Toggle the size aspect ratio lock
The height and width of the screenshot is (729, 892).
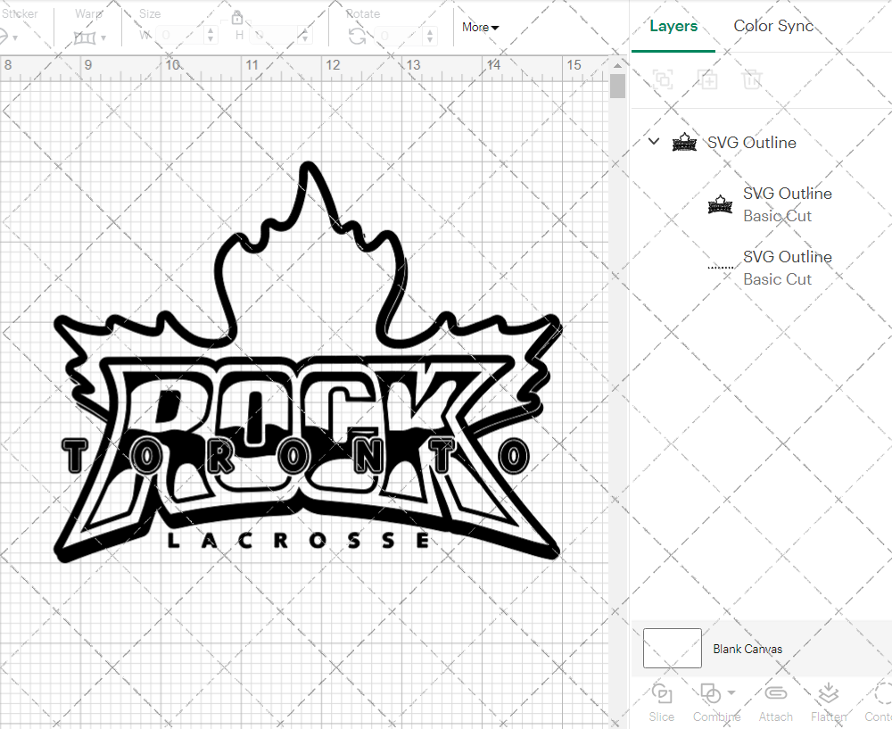(237, 17)
